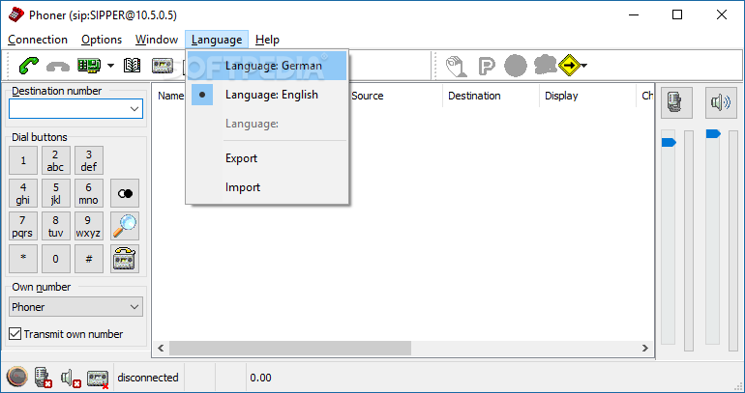
Task: Click the Destination number input field
Action: tap(69, 109)
